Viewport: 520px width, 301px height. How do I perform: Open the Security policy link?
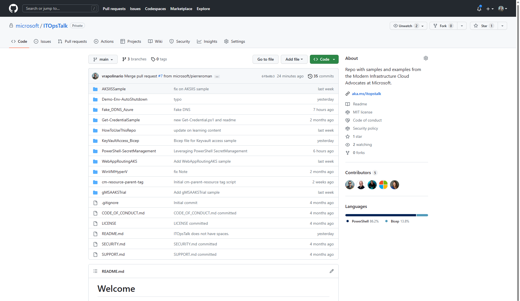[365, 128]
